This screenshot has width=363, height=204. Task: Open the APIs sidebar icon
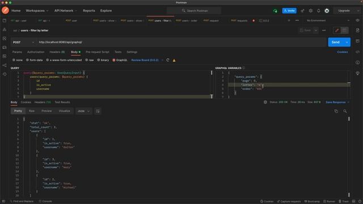(x=5, y=29)
